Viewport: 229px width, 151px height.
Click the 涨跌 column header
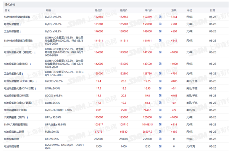tap(174, 10)
